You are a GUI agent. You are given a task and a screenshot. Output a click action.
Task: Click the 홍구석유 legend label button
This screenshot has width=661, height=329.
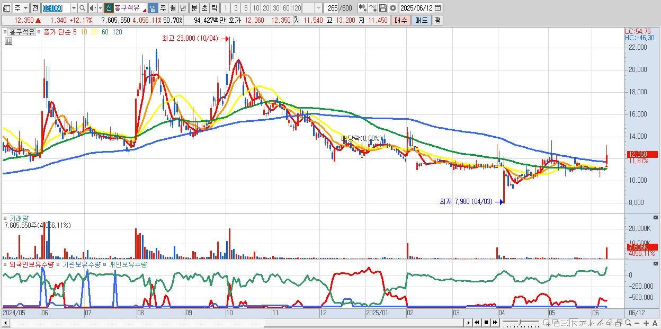coord(22,32)
